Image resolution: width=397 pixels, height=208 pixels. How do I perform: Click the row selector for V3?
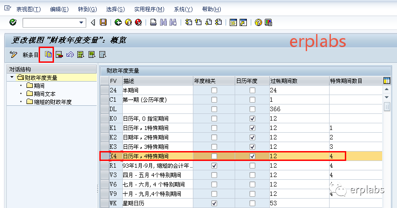coord(105,175)
